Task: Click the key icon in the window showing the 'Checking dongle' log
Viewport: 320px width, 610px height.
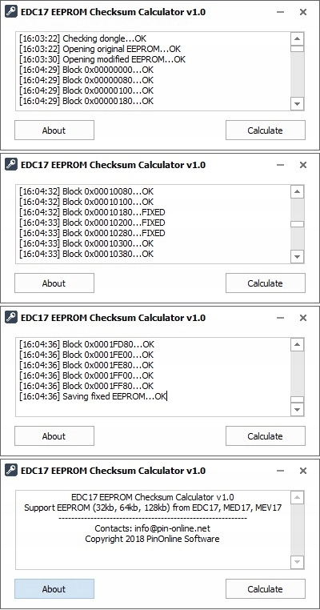Action: (11, 12)
